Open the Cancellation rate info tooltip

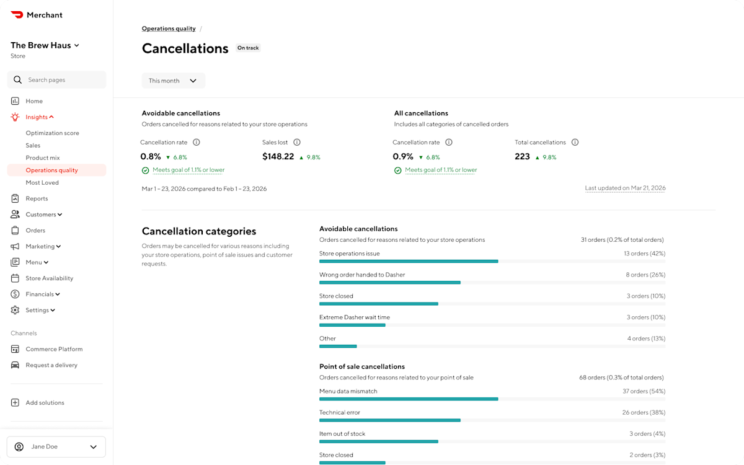tap(197, 142)
